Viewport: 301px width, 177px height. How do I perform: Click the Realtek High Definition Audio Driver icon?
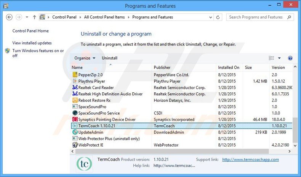[75, 94]
